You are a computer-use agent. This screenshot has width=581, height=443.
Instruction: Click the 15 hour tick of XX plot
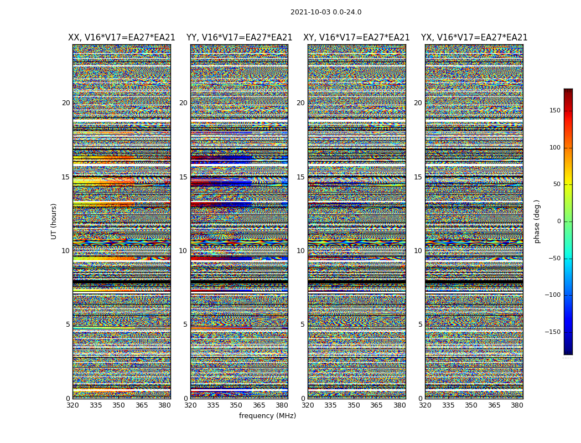(66, 177)
